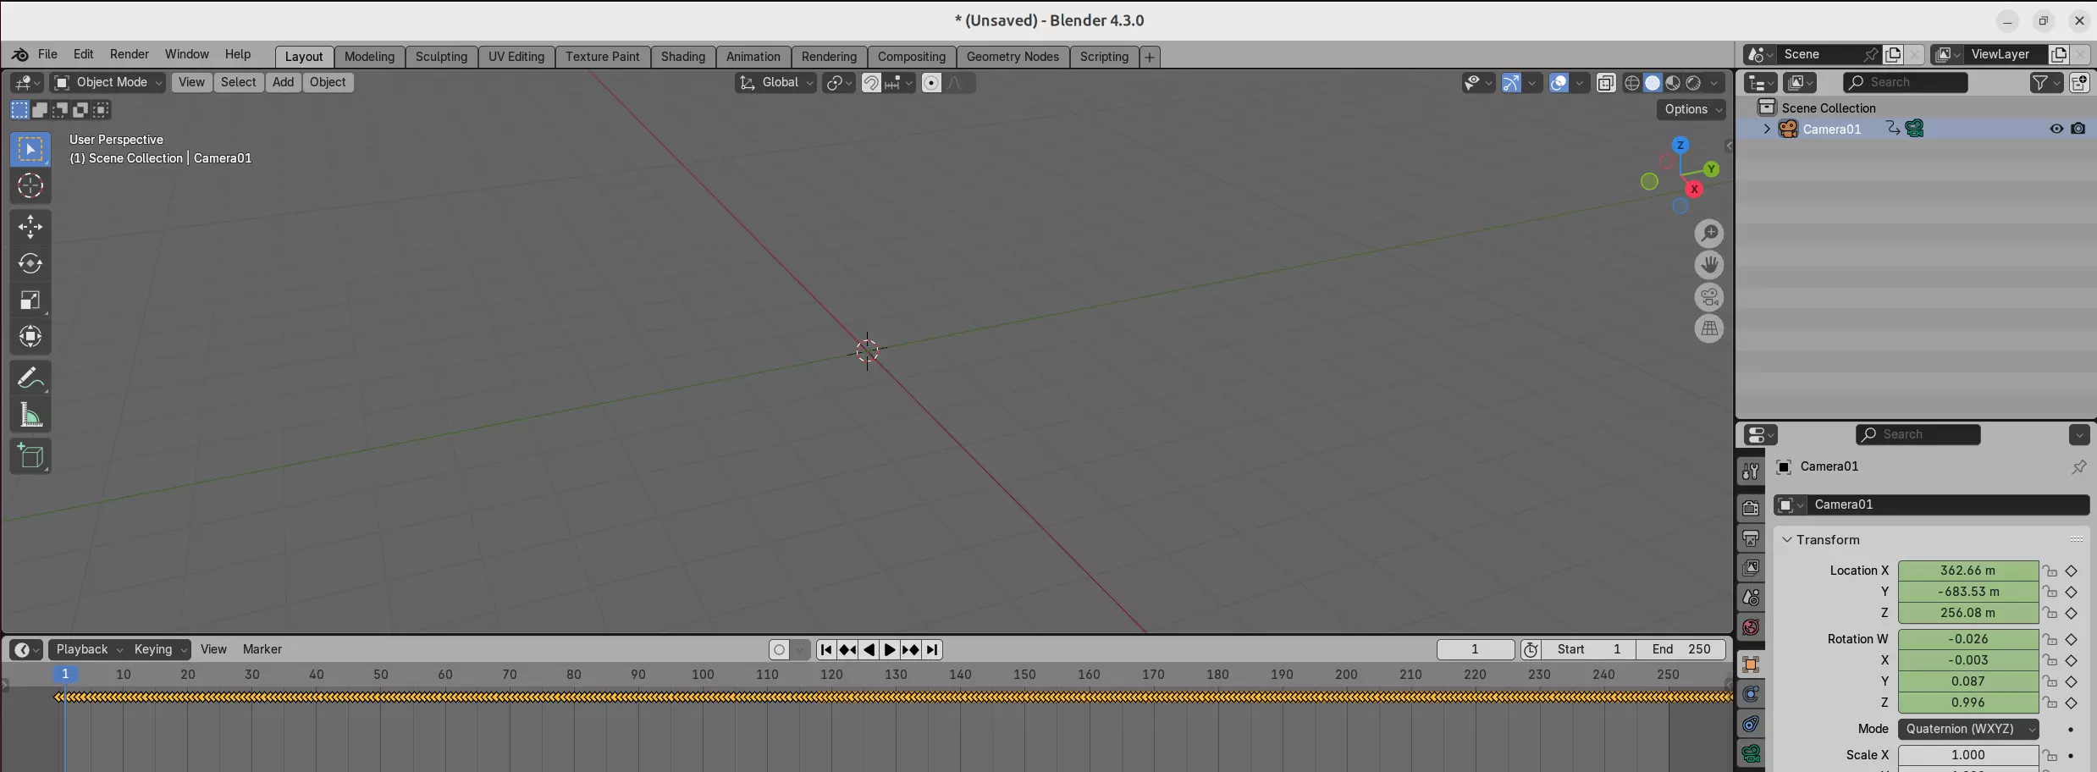Switch perspective/orthographic grid icon
2097x772 pixels.
click(1709, 328)
